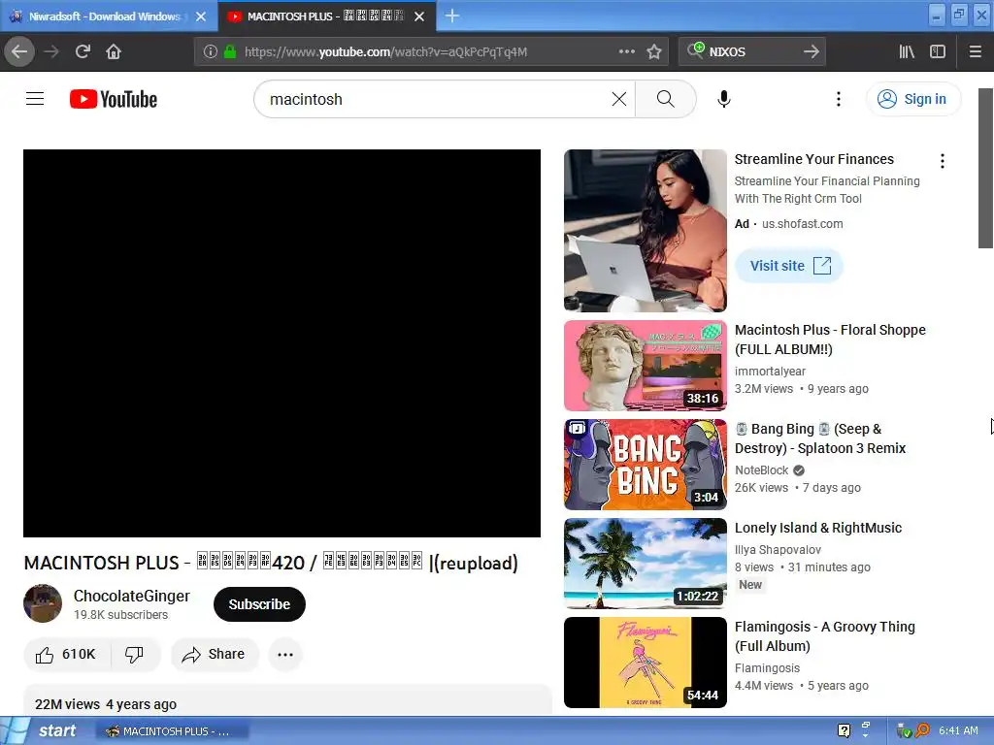Subscribe to ChocolateGinger
The image size is (994, 745).
point(259,604)
